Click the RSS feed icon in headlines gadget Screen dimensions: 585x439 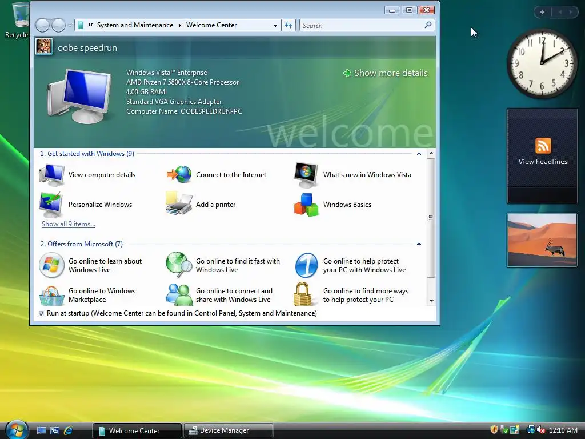[x=543, y=146]
